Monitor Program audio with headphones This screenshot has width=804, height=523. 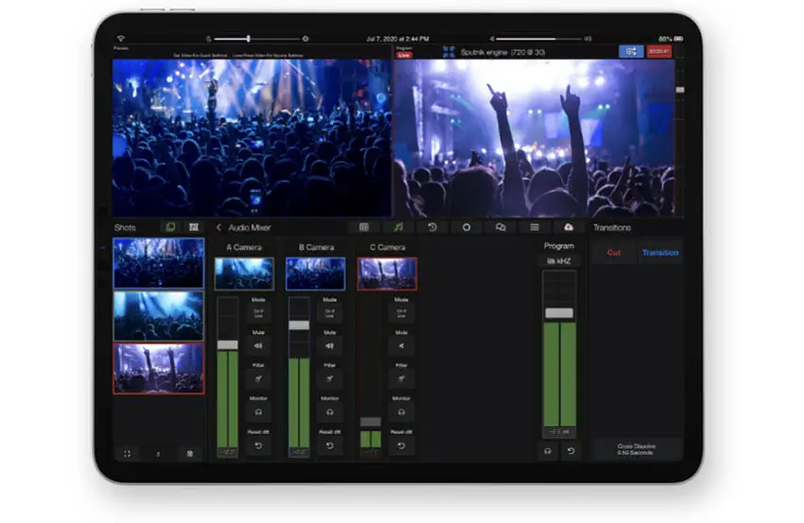pos(548,451)
